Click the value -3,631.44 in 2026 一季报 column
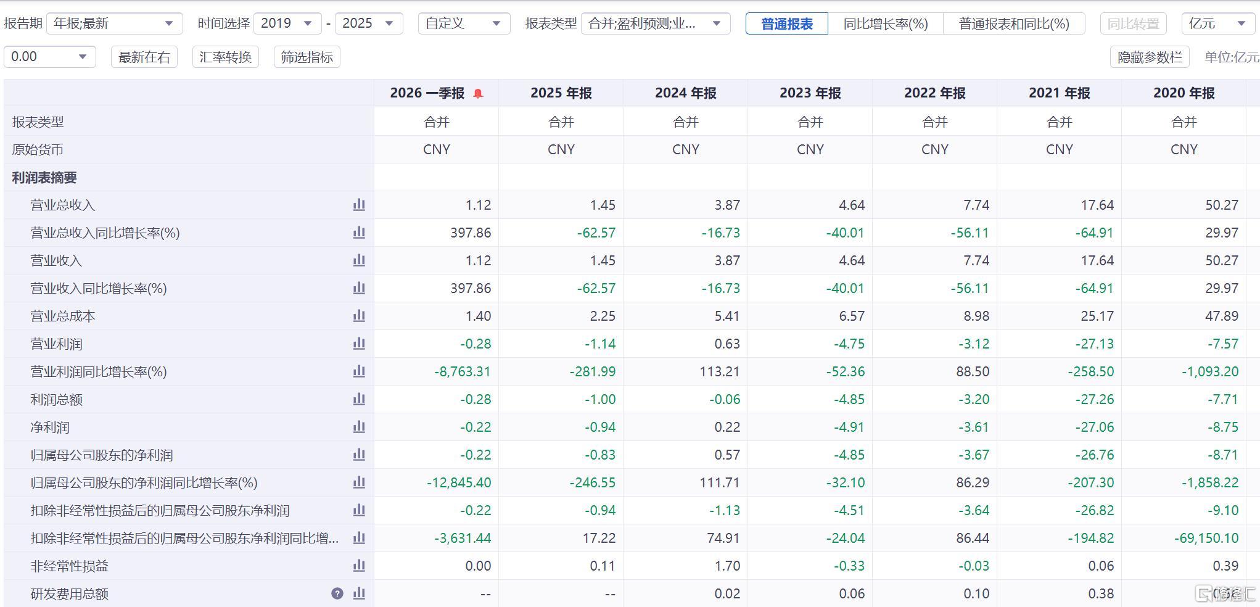The width and height of the screenshot is (1260, 607). [463, 538]
